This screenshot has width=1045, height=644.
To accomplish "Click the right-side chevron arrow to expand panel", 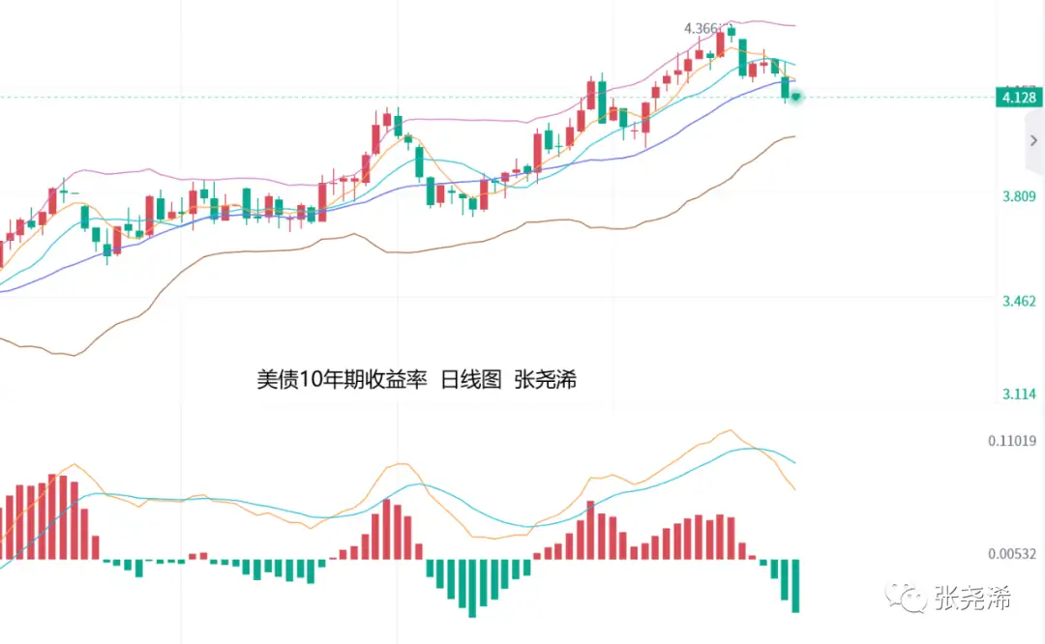I will tap(1032, 140).
